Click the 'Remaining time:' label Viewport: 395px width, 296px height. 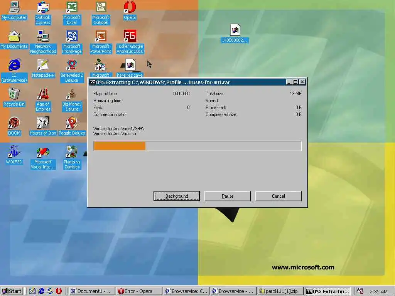(108, 101)
